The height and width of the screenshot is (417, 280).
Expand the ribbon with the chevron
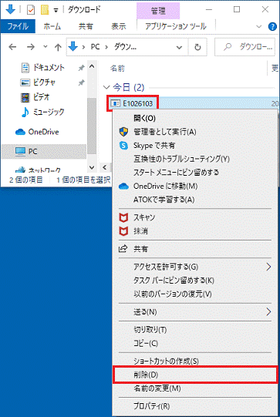click(x=258, y=27)
